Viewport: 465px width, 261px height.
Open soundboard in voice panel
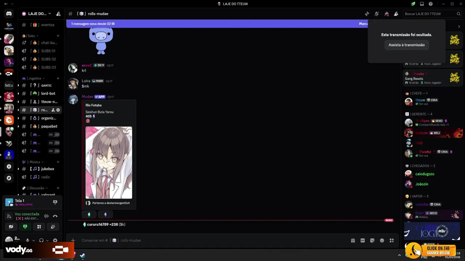coord(53,227)
